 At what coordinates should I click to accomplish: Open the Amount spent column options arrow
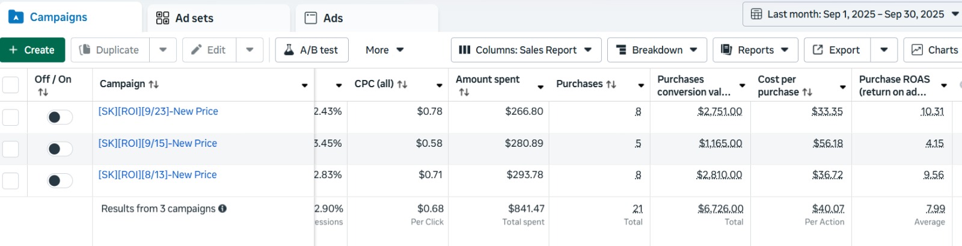[x=541, y=87]
